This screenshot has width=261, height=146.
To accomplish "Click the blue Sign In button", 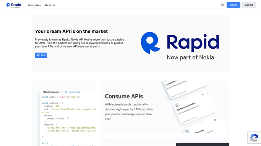I will click(233, 5).
